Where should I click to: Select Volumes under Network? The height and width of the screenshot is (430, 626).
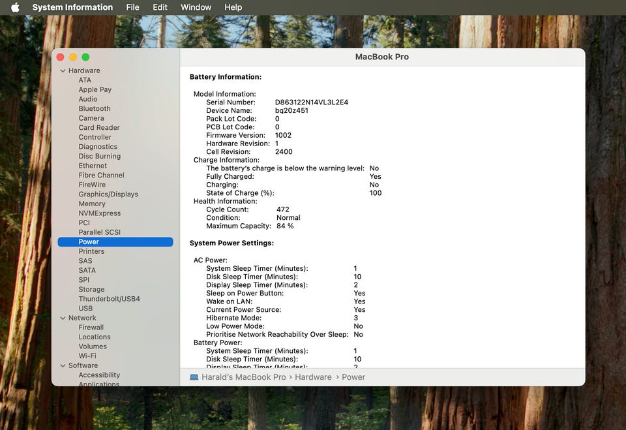(93, 346)
